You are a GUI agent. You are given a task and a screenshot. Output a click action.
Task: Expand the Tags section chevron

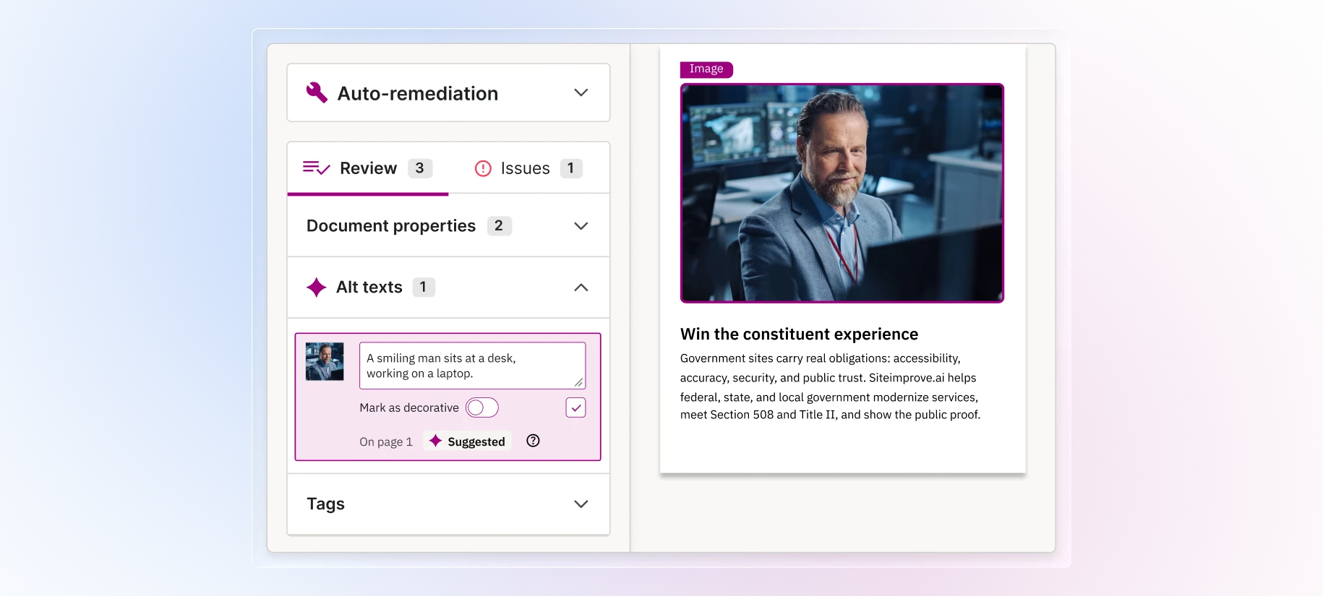pyautogui.click(x=581, y=504)
